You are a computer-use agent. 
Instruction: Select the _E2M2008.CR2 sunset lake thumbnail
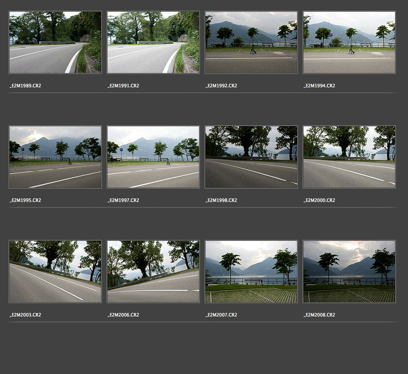click(x=349, y=272)
